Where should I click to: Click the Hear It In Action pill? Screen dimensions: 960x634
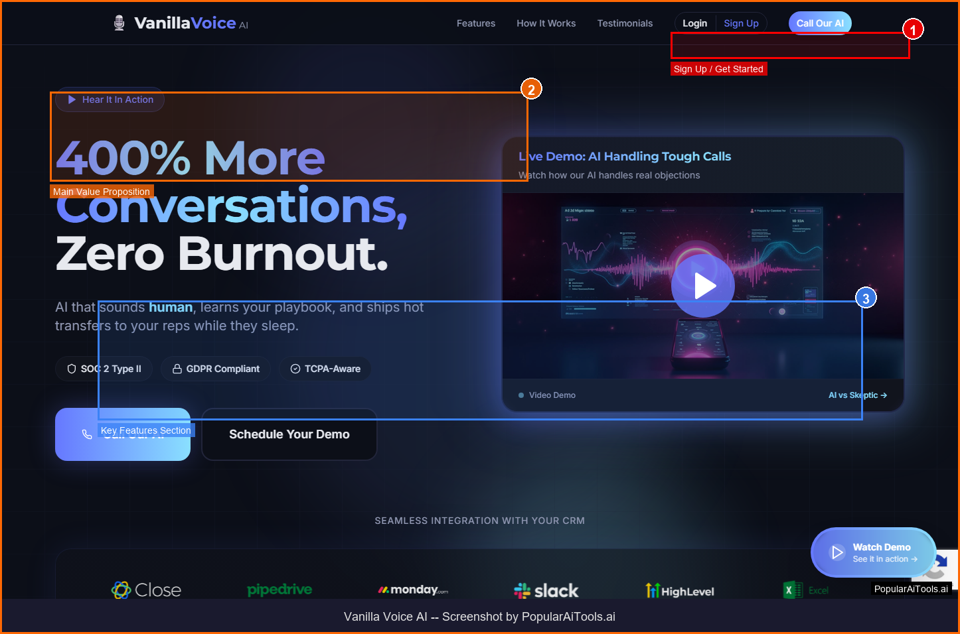(x=110, y=99)
